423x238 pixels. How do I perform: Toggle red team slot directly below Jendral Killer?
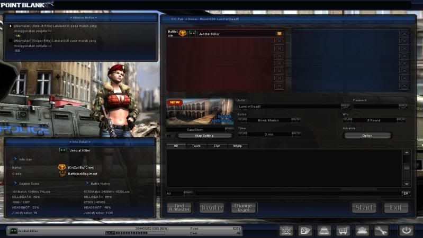pos(279,41)
